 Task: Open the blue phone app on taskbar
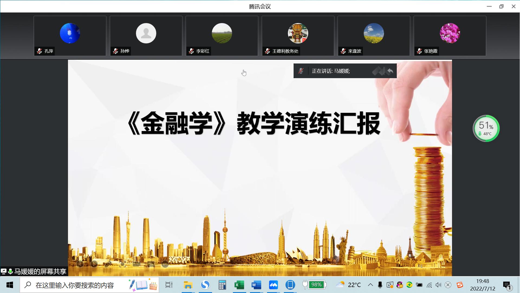coord(290,285)
